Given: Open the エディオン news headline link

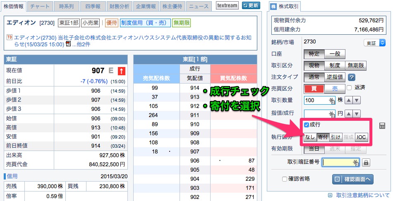Looking at the screenshot, I should coord(133,41).
